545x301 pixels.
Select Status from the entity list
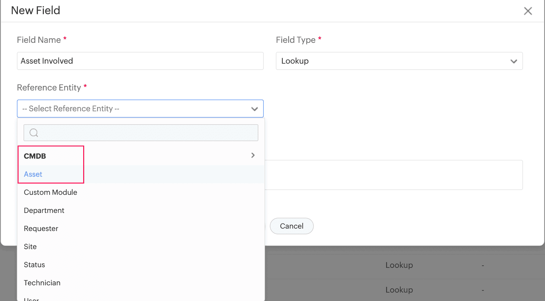coord(34,265)
